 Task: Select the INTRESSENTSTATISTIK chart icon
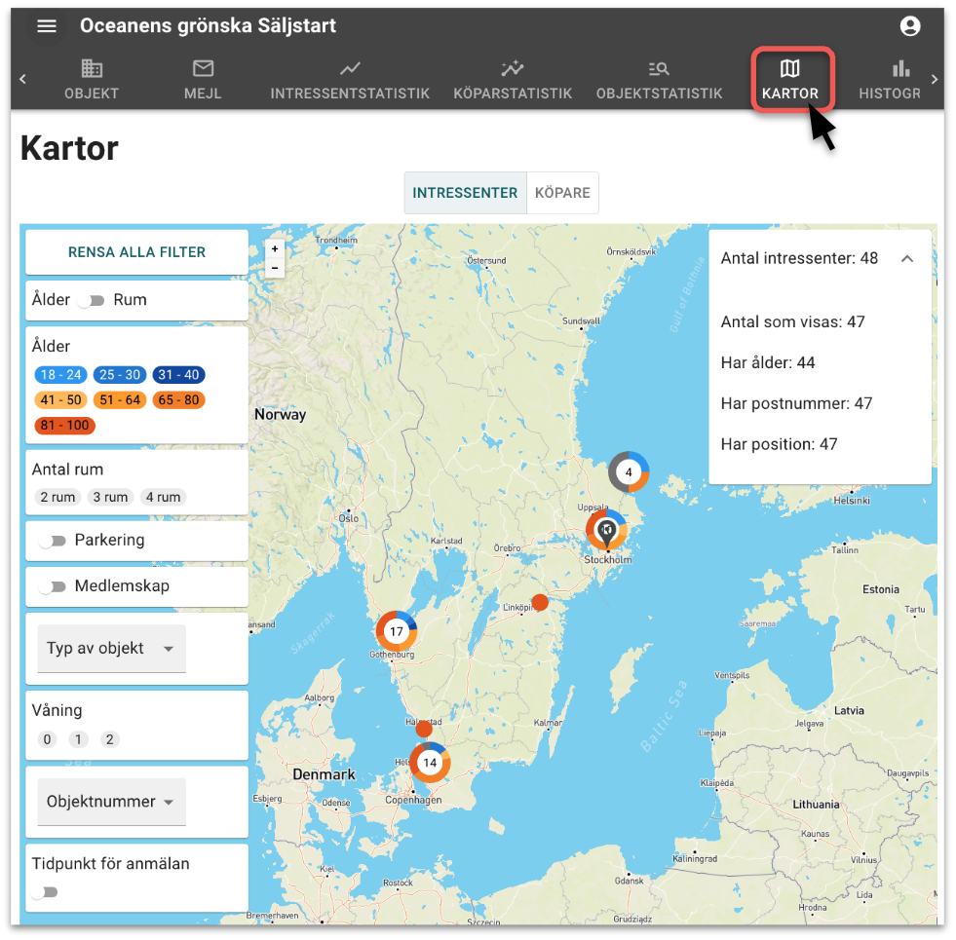click(350, 68)
